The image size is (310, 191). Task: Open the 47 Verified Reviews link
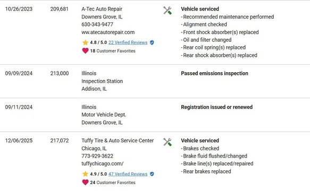pyautogui.click(x=128, y=174)
